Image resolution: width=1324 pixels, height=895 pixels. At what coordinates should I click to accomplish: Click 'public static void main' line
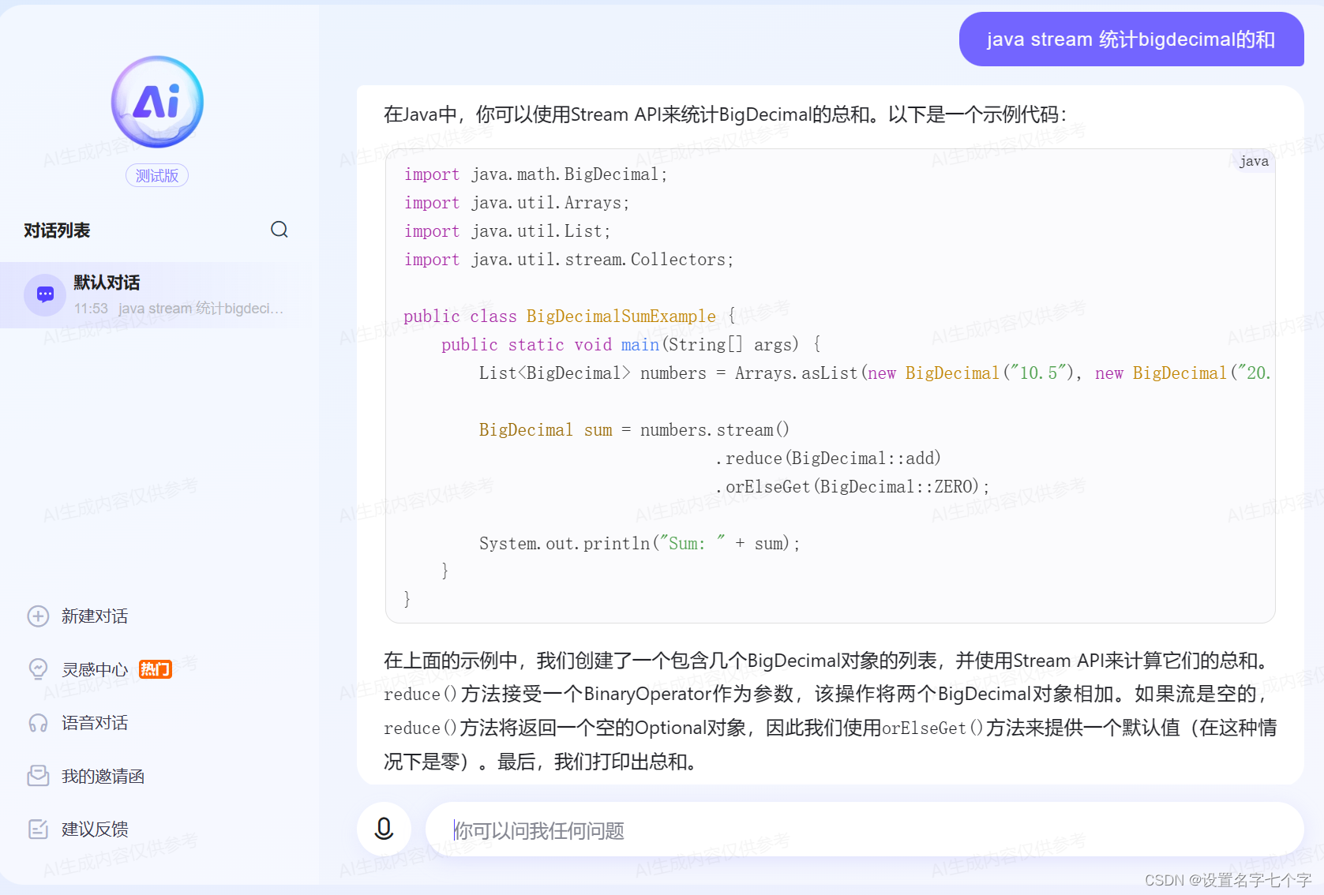[x=631, y=345]
